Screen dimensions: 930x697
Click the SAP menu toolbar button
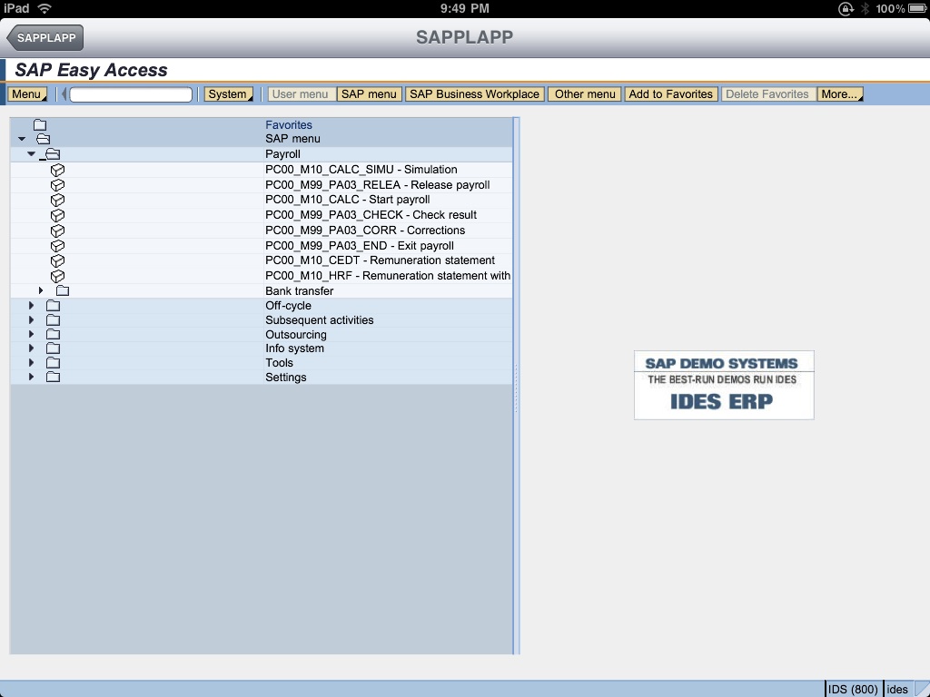coord(369,94)
